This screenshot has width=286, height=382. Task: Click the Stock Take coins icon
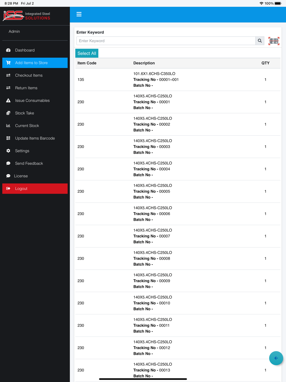pos(8,113)
